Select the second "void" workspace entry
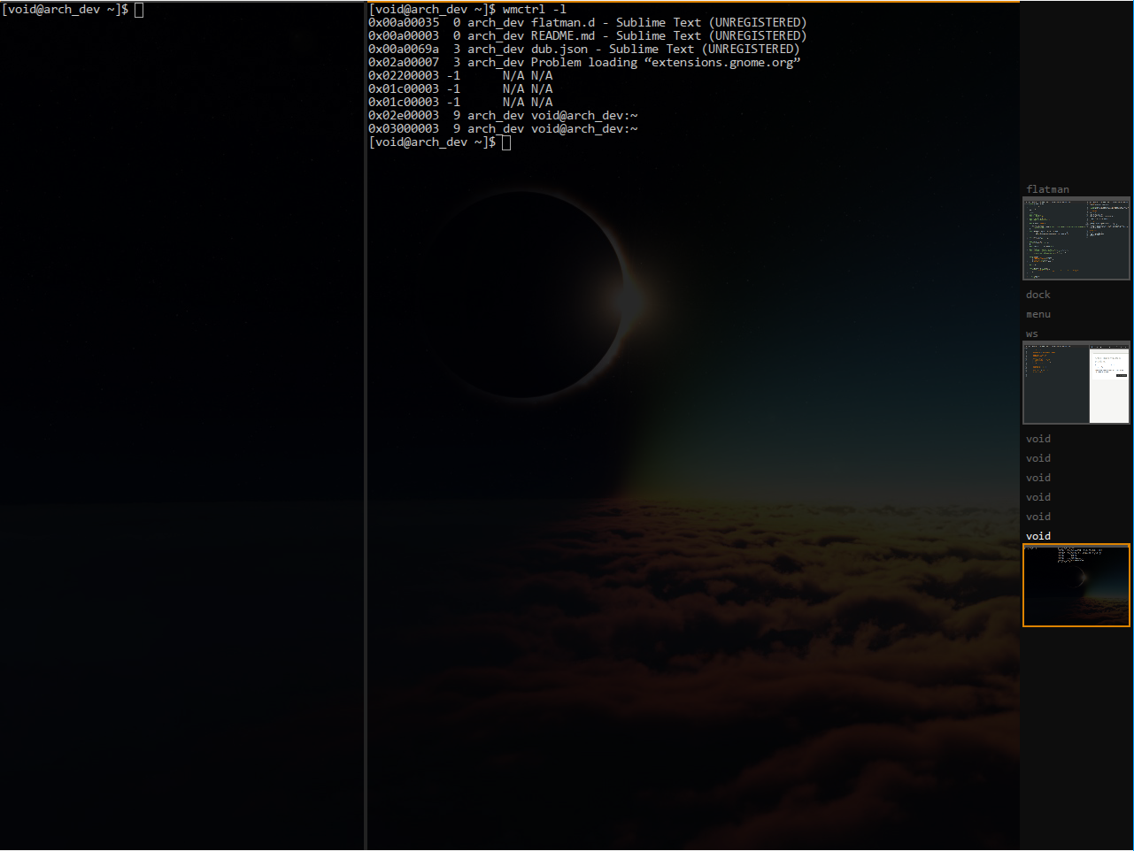The width and height of the screenshot is (1134, 851). [x=1038, y=457]
